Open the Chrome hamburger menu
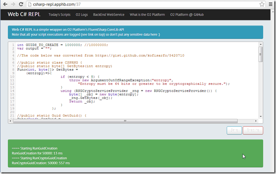Image resolution: width=276 pixels, height=174 pixels. 270,4
